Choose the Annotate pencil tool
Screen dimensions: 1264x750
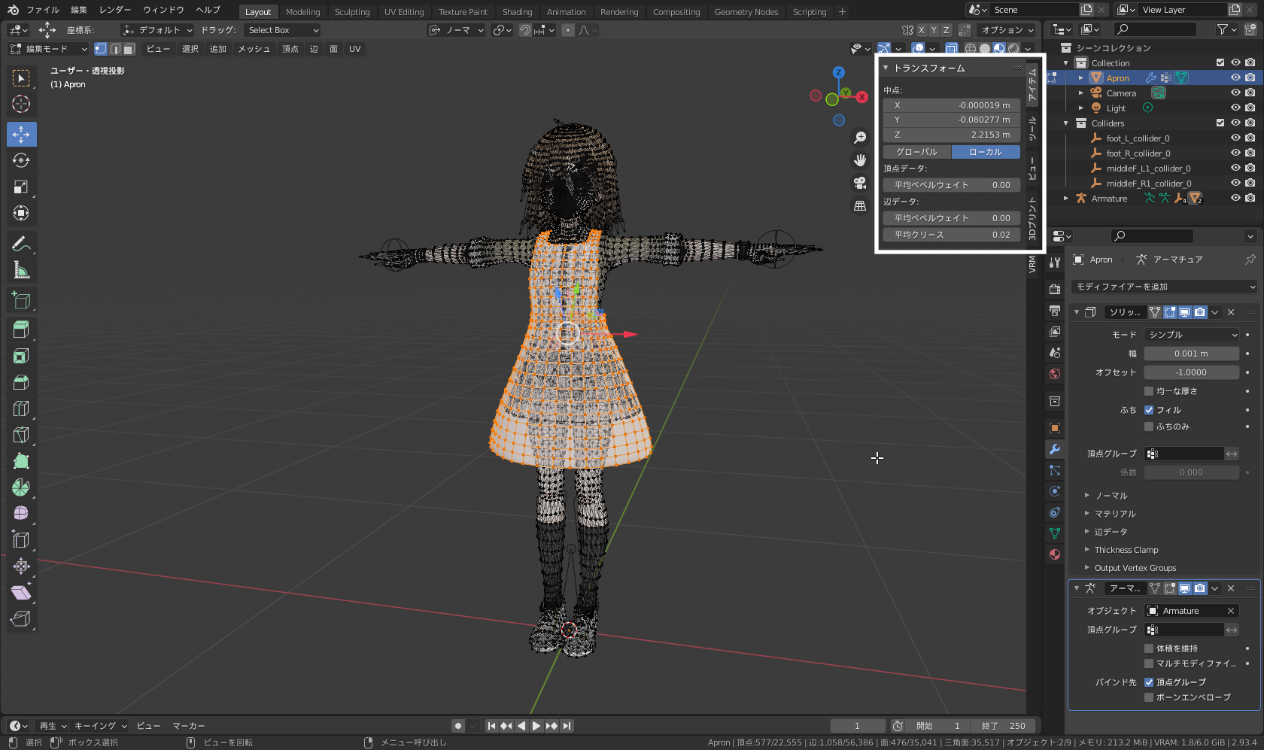(x=21, y=244)
